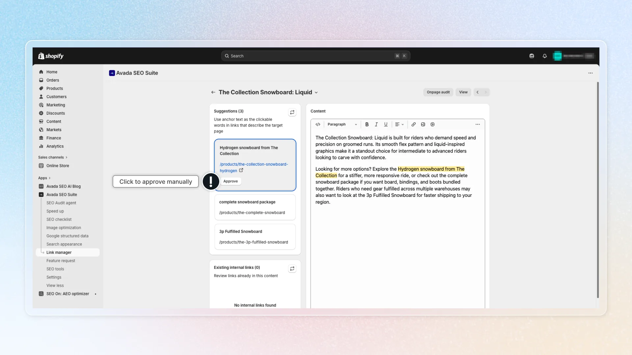
Task: Click the Avada SEO Suite header icon
Action: tap(112, 73)
